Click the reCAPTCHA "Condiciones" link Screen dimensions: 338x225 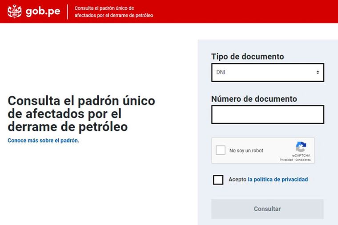click(302, 160)
